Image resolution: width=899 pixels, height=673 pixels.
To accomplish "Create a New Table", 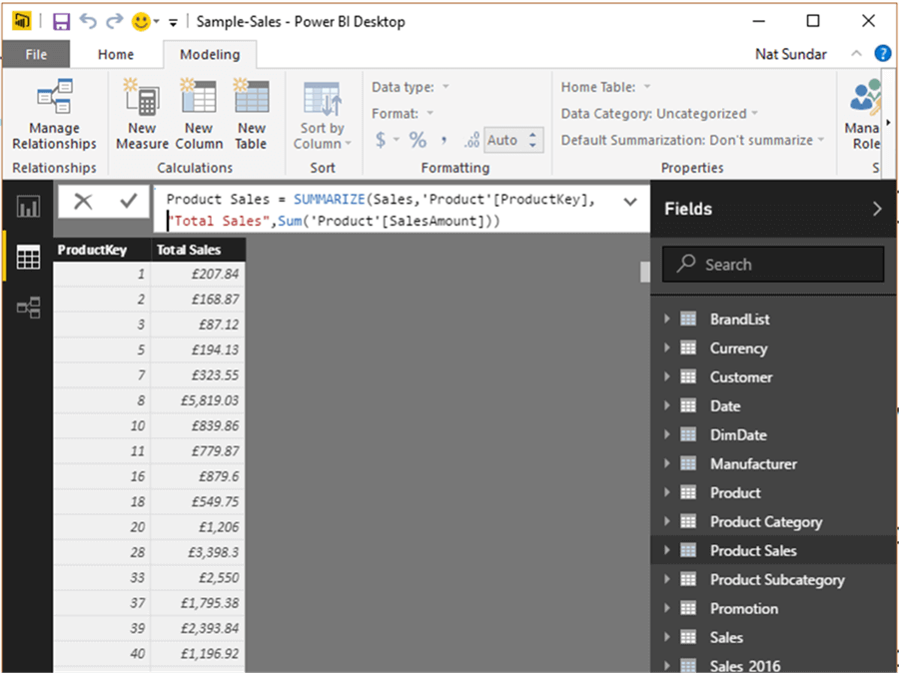I will point(251,115).
